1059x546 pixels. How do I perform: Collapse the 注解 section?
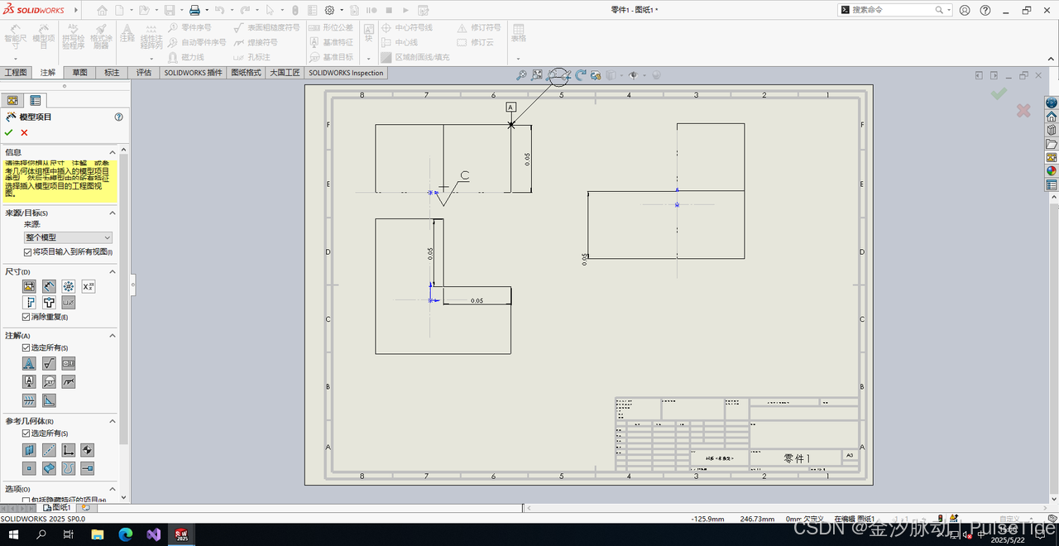[x=112, y=336]
